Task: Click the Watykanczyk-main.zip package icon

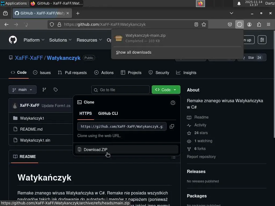Action: pos(118,38)
